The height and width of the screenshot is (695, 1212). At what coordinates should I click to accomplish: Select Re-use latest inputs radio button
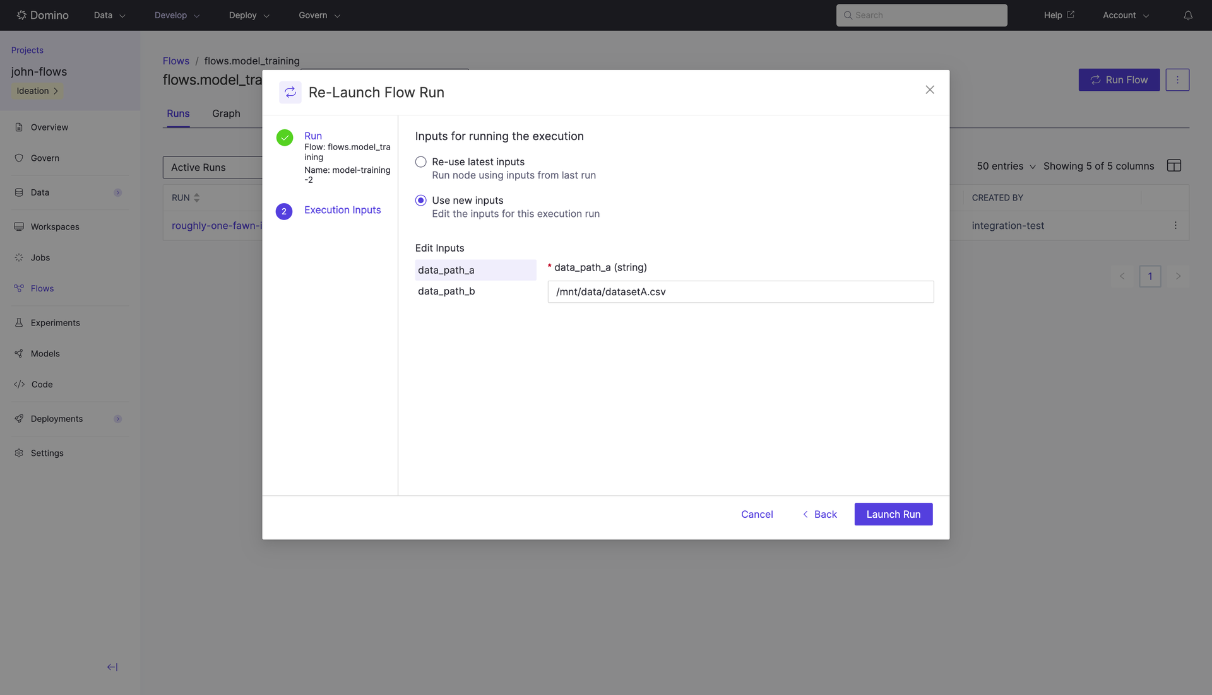point(420,162)
